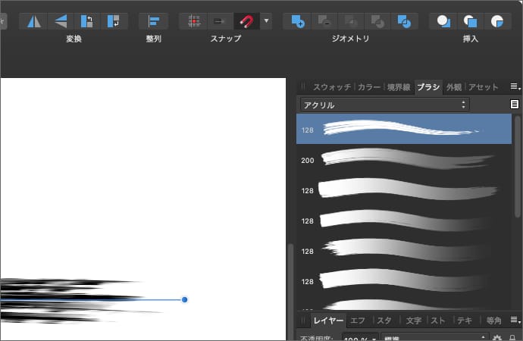Click the blue stroke end node on canvas
The image size is (523, 341).
point(184,299)
